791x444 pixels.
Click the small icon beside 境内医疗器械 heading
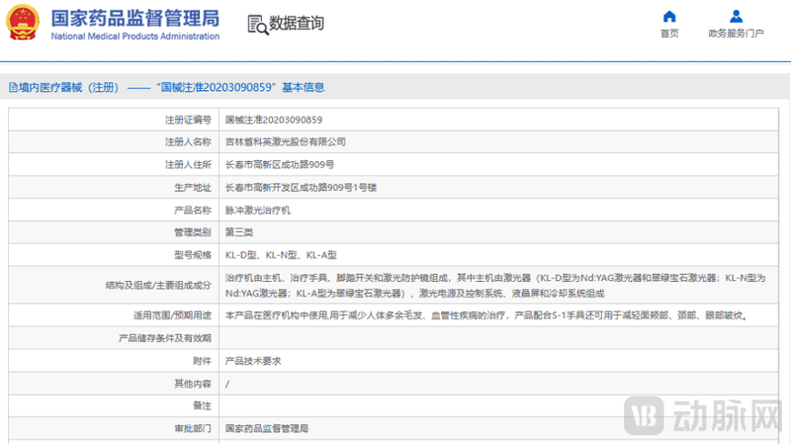click(x=11, y=87)
